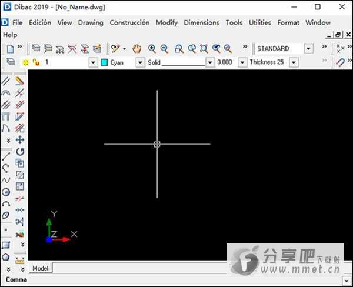Restore the inner document window
Screen dimensions: 353x287
pos(338,35)
